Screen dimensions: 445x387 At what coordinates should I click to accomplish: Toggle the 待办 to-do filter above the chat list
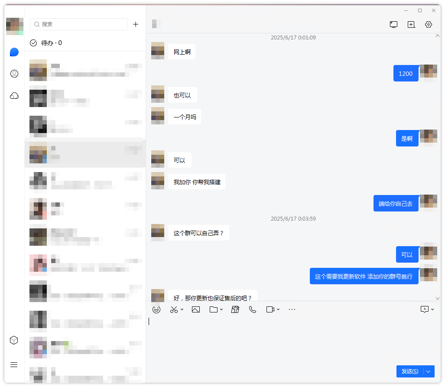[45, 43]
